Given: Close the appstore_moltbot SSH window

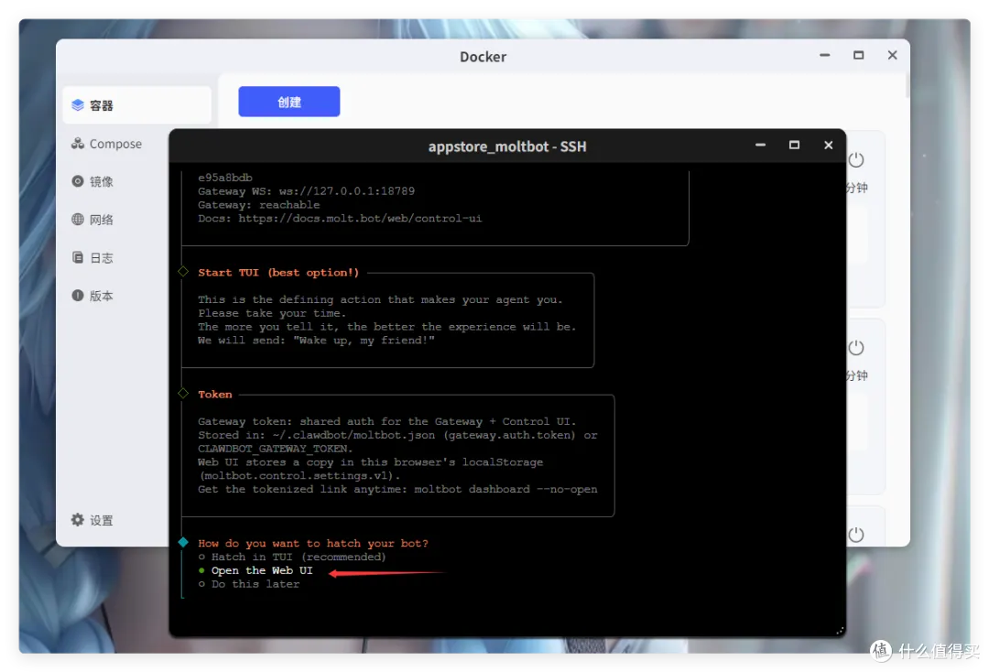Looking at the screenshot, I should click(828, 145).
